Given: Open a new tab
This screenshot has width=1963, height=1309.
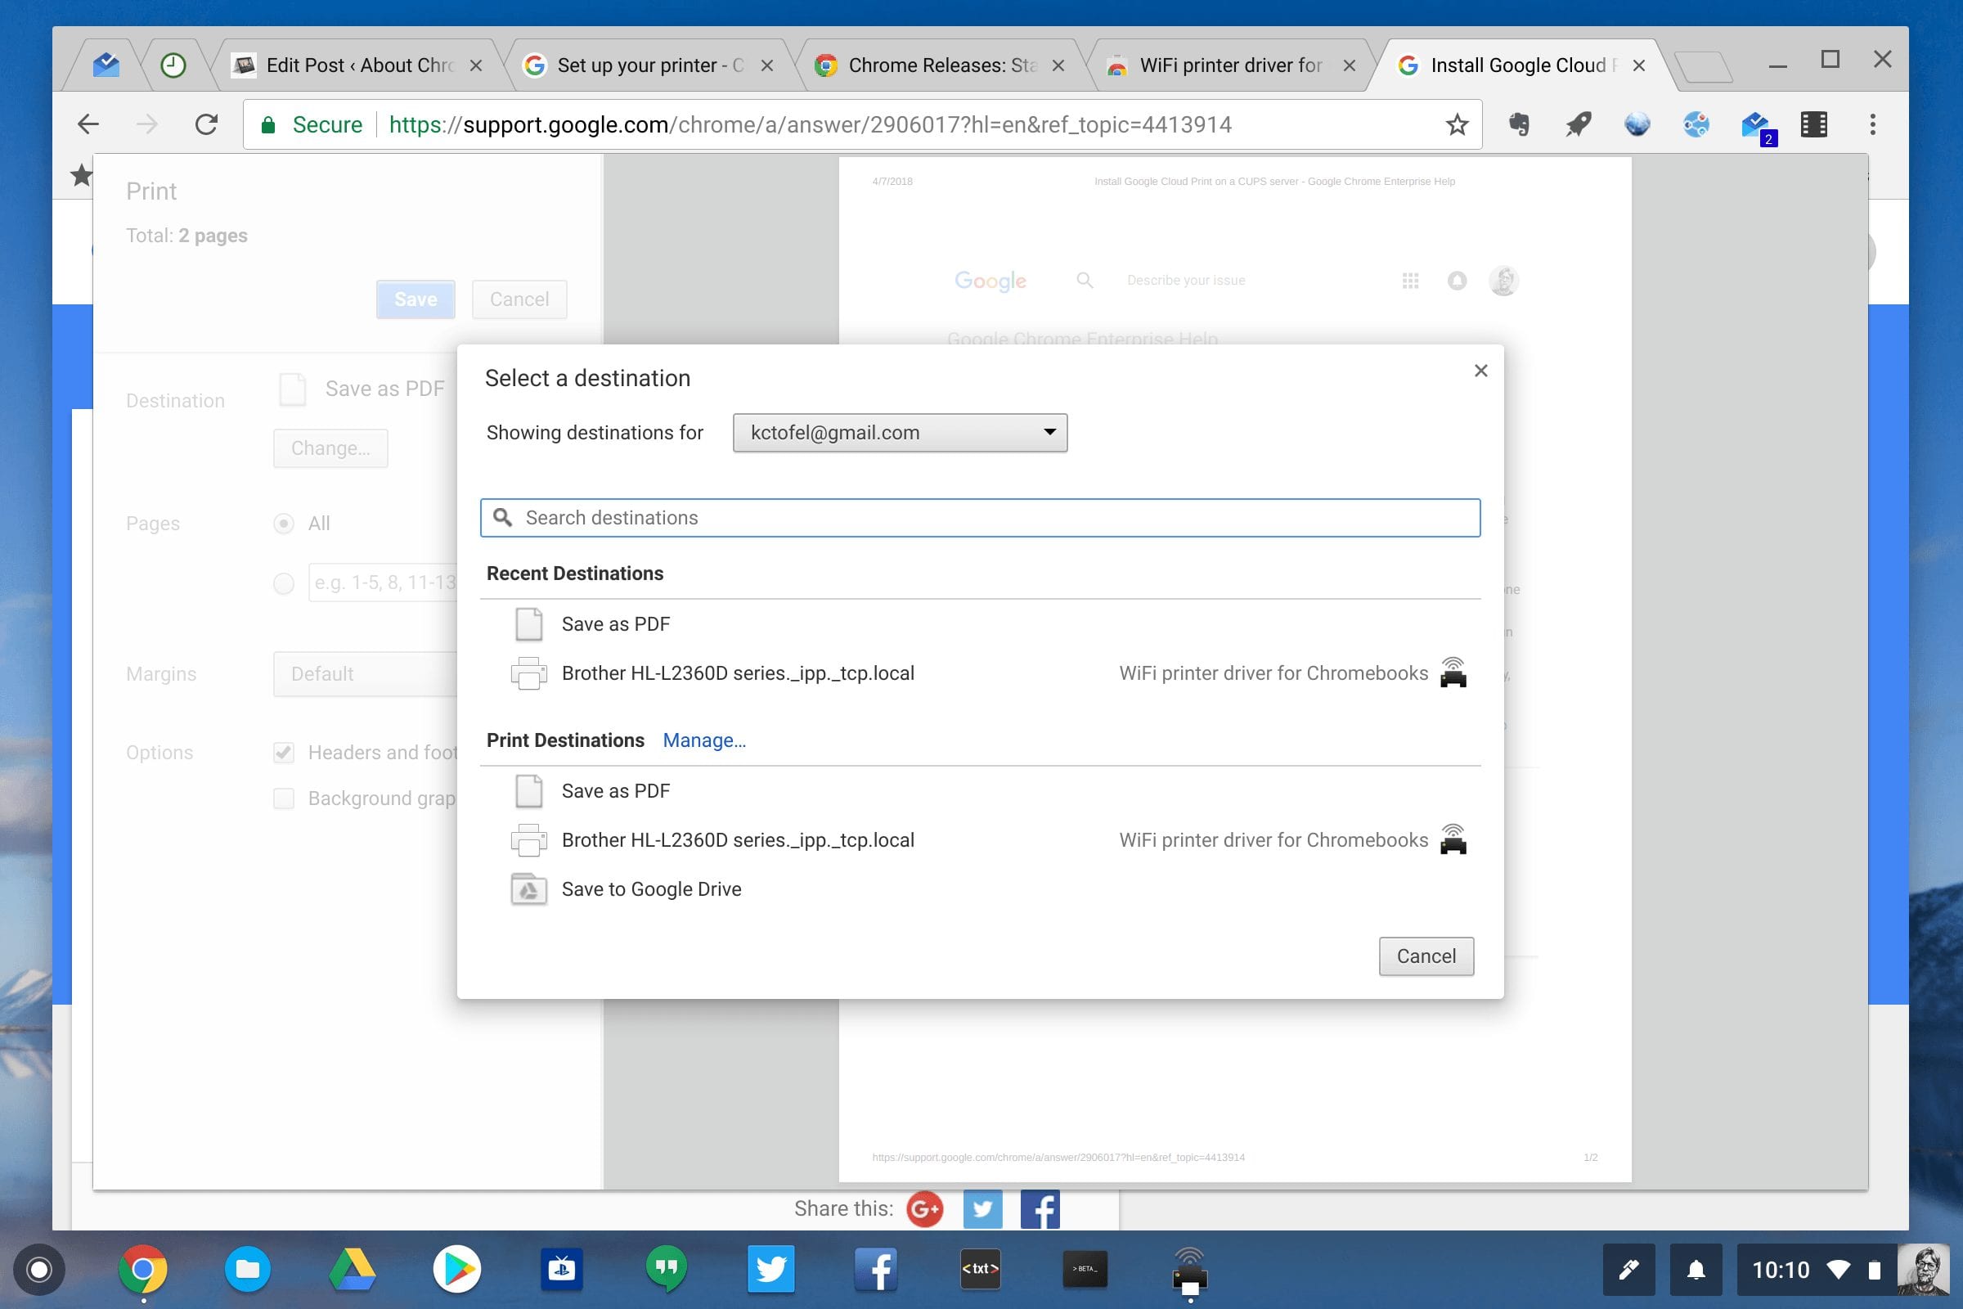Looking at the screenshot, I should click(1704, 67).
